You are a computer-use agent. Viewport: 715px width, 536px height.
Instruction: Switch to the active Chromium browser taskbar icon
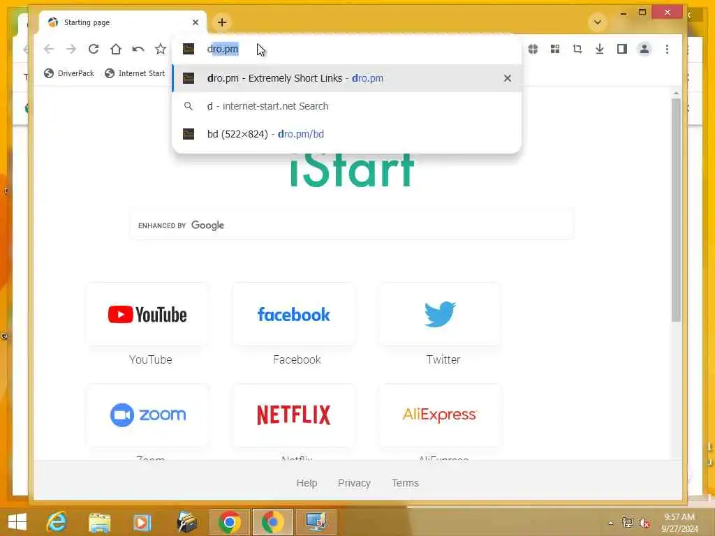[273, 522]
